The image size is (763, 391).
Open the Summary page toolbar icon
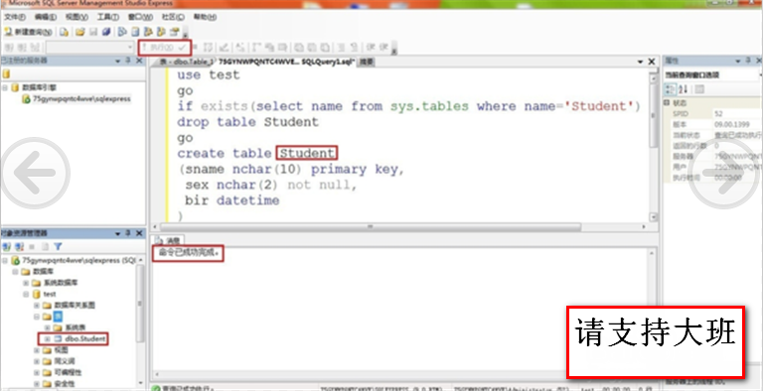[136, 32]
